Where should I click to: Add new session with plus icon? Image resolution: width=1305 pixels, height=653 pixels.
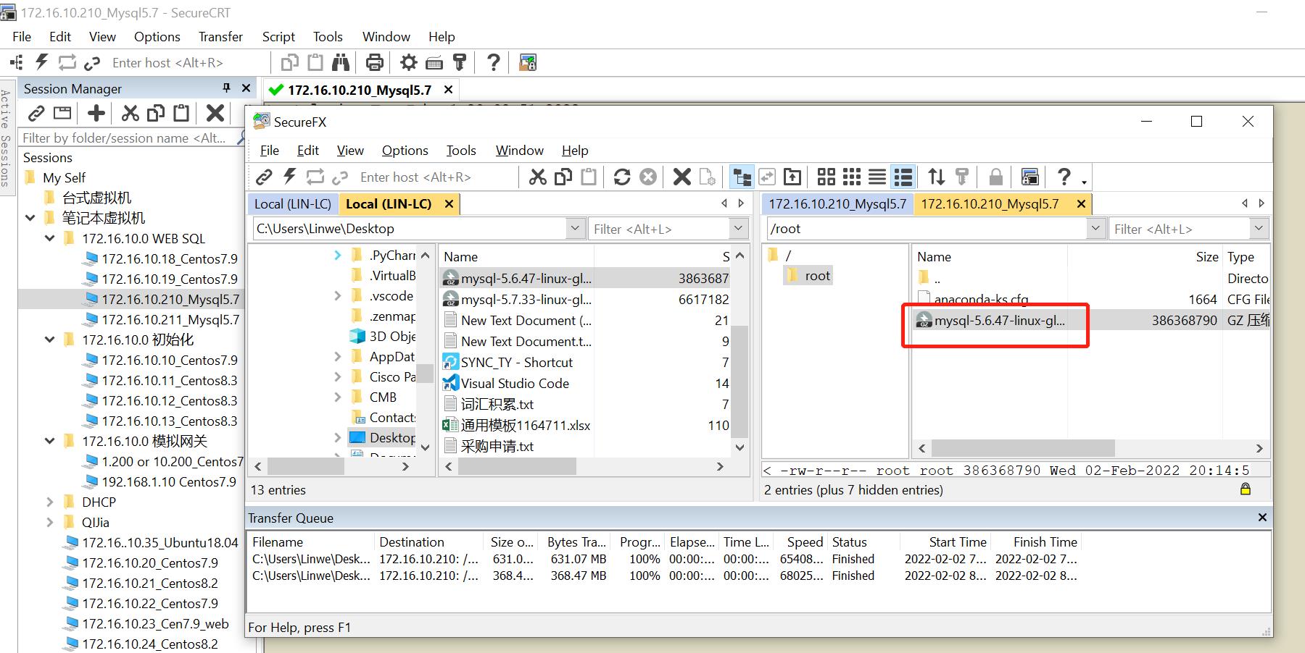point(96,113)
